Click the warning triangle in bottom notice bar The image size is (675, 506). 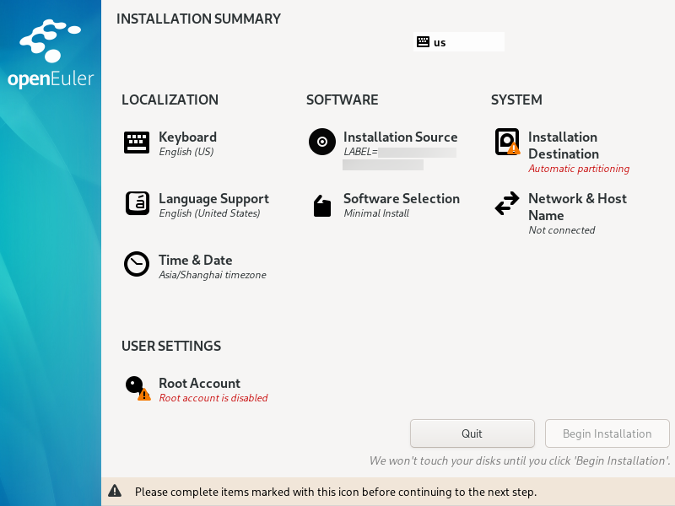tap(116, 492)
